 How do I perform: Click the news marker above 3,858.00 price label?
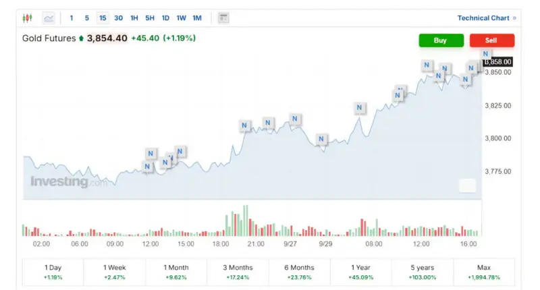485,54
